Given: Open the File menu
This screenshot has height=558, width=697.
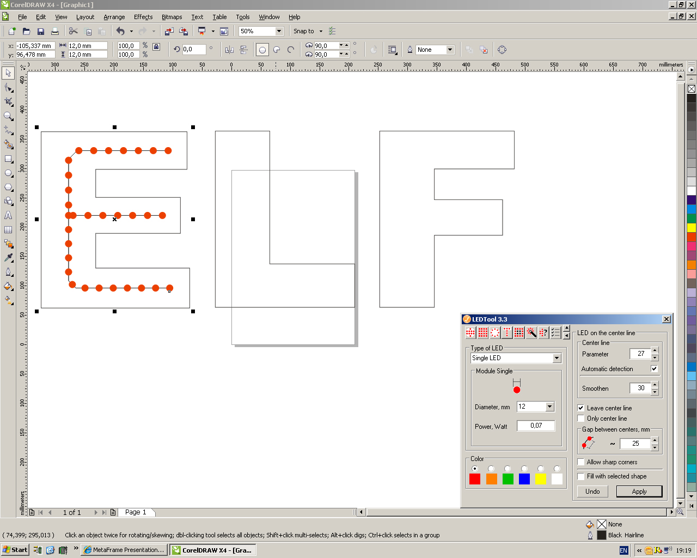Looking at the screenshot, I should 22,17.
